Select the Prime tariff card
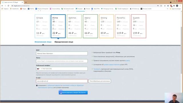Screen dimensions: 183x103 [x=58, y=26]
